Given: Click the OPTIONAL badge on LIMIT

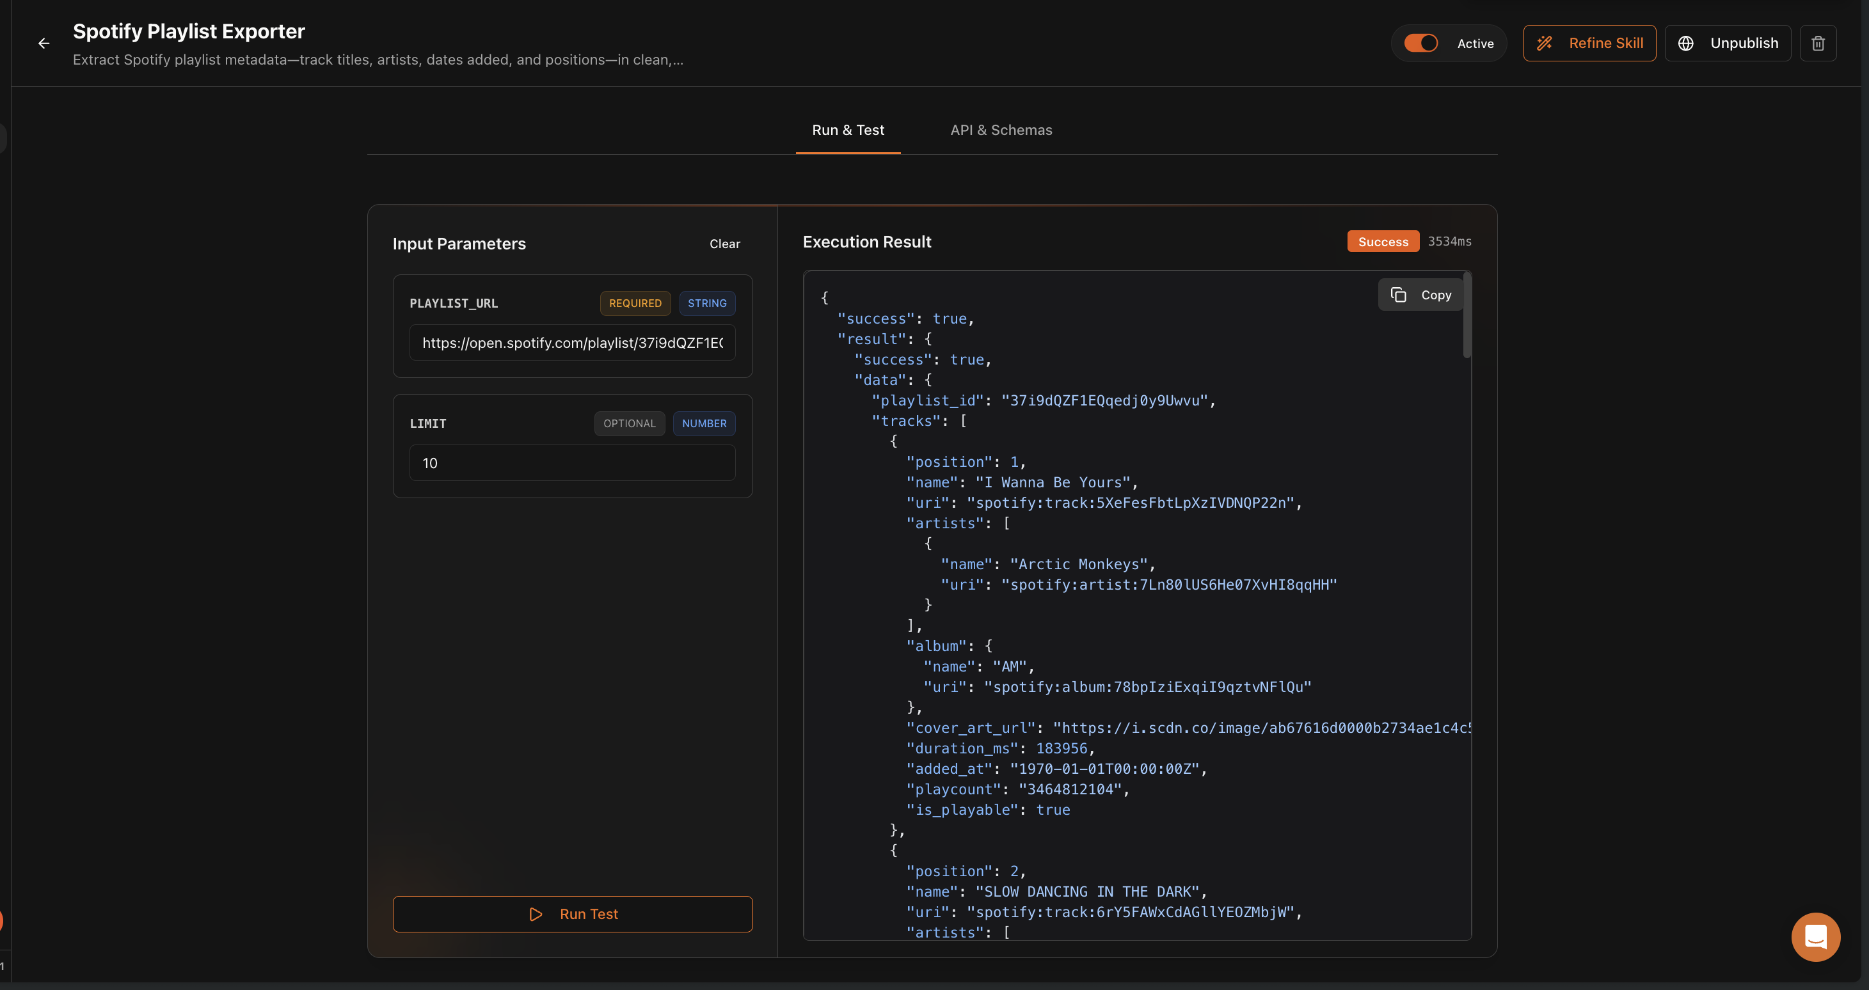Looking at the screenshot, I should pos(629,423).
